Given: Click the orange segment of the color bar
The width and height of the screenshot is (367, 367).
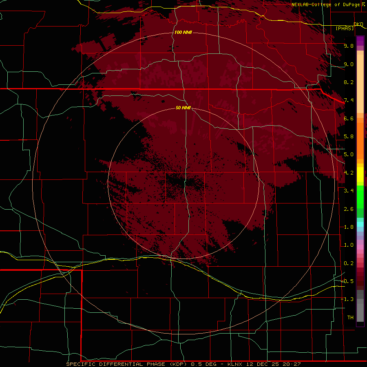Looking at the screenshot, I should coord(360,140).
